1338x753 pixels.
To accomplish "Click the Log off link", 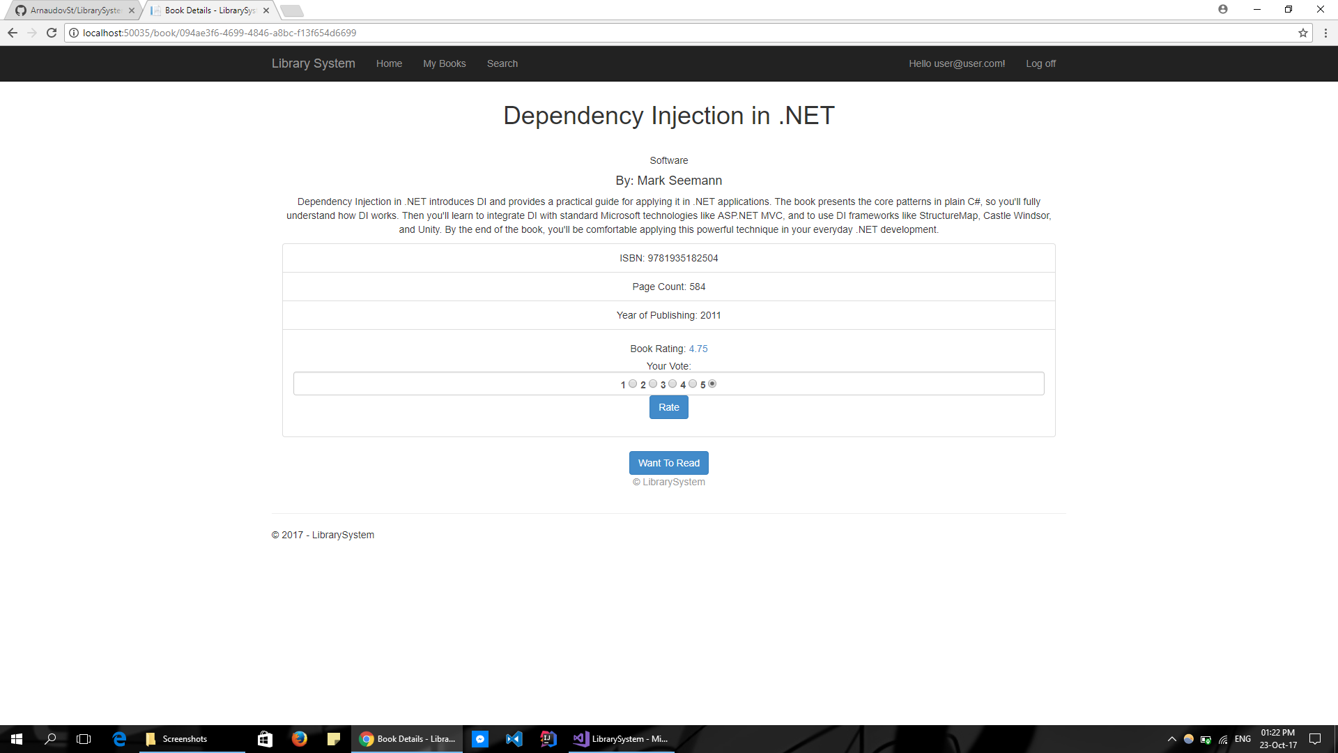I will (x=1040, y=63).
